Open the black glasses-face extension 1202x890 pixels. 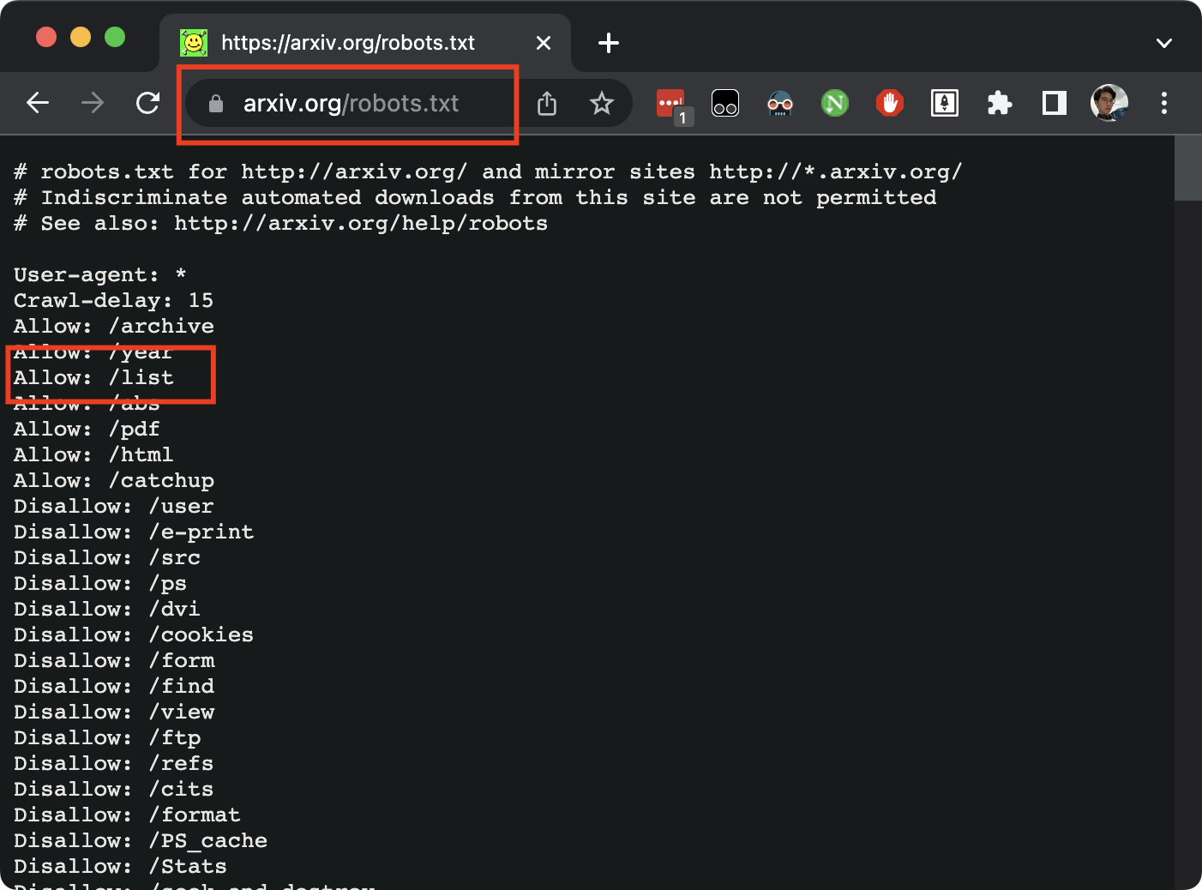coord(725,104)
